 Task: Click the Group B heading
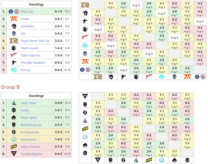pyautogui.click(x=10, y=87)
